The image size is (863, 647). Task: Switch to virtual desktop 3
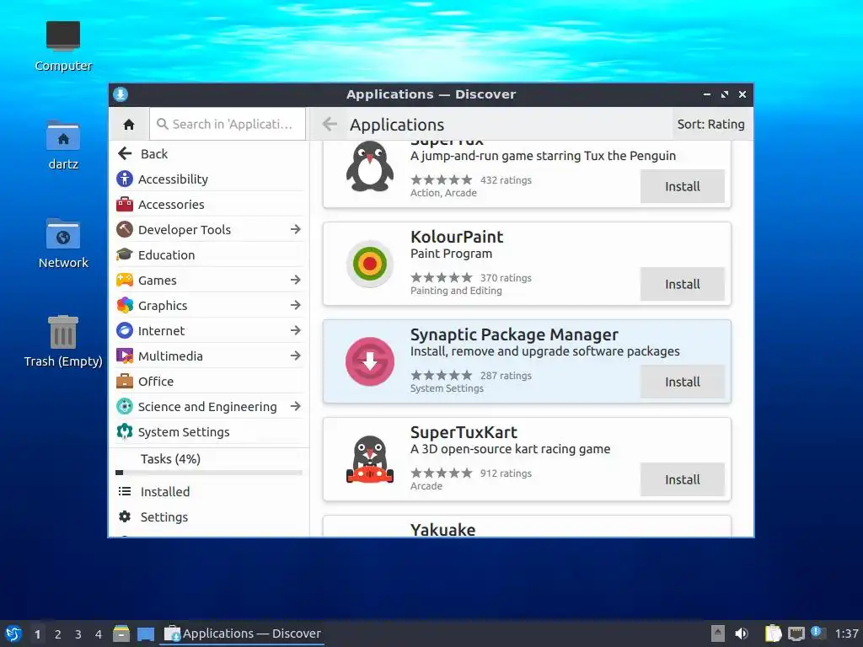78,634
